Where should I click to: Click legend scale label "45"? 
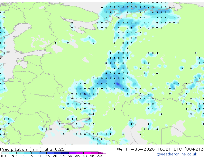tap(92, 156)
